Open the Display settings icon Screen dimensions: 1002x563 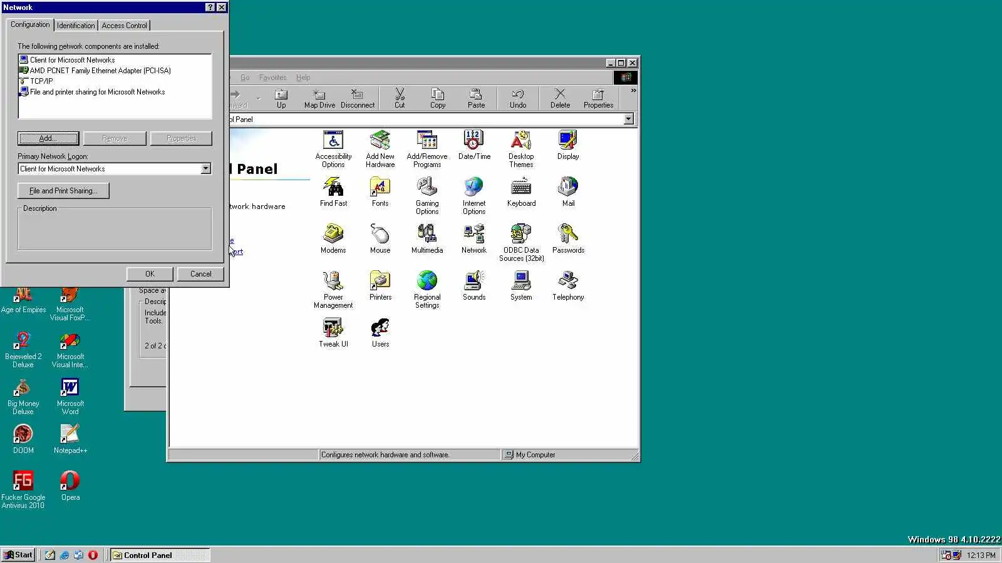pos(568,145)
